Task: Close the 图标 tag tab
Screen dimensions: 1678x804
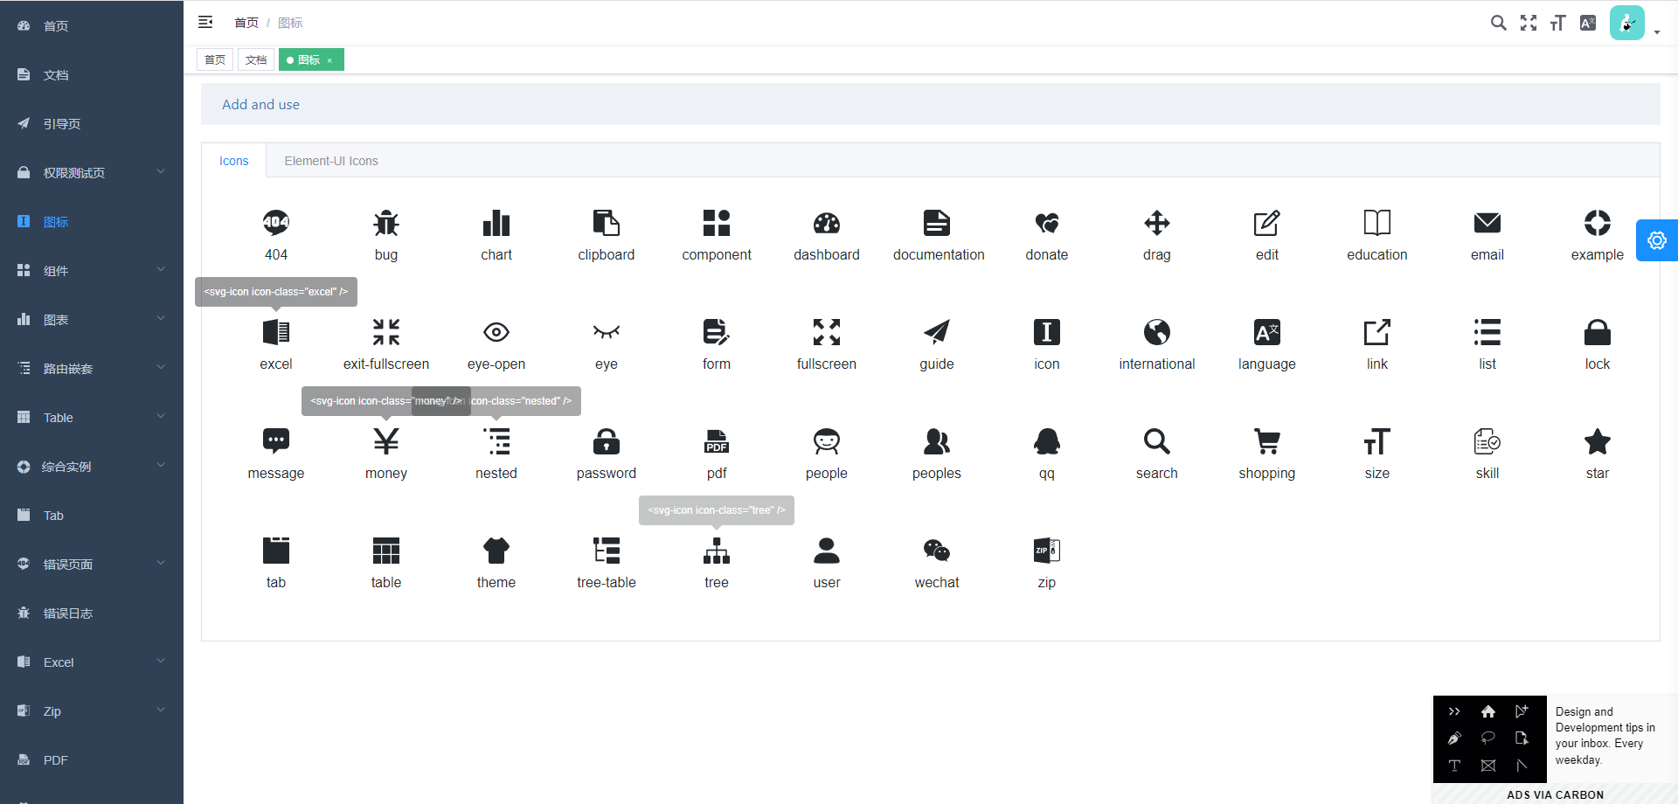Action: 329,60
